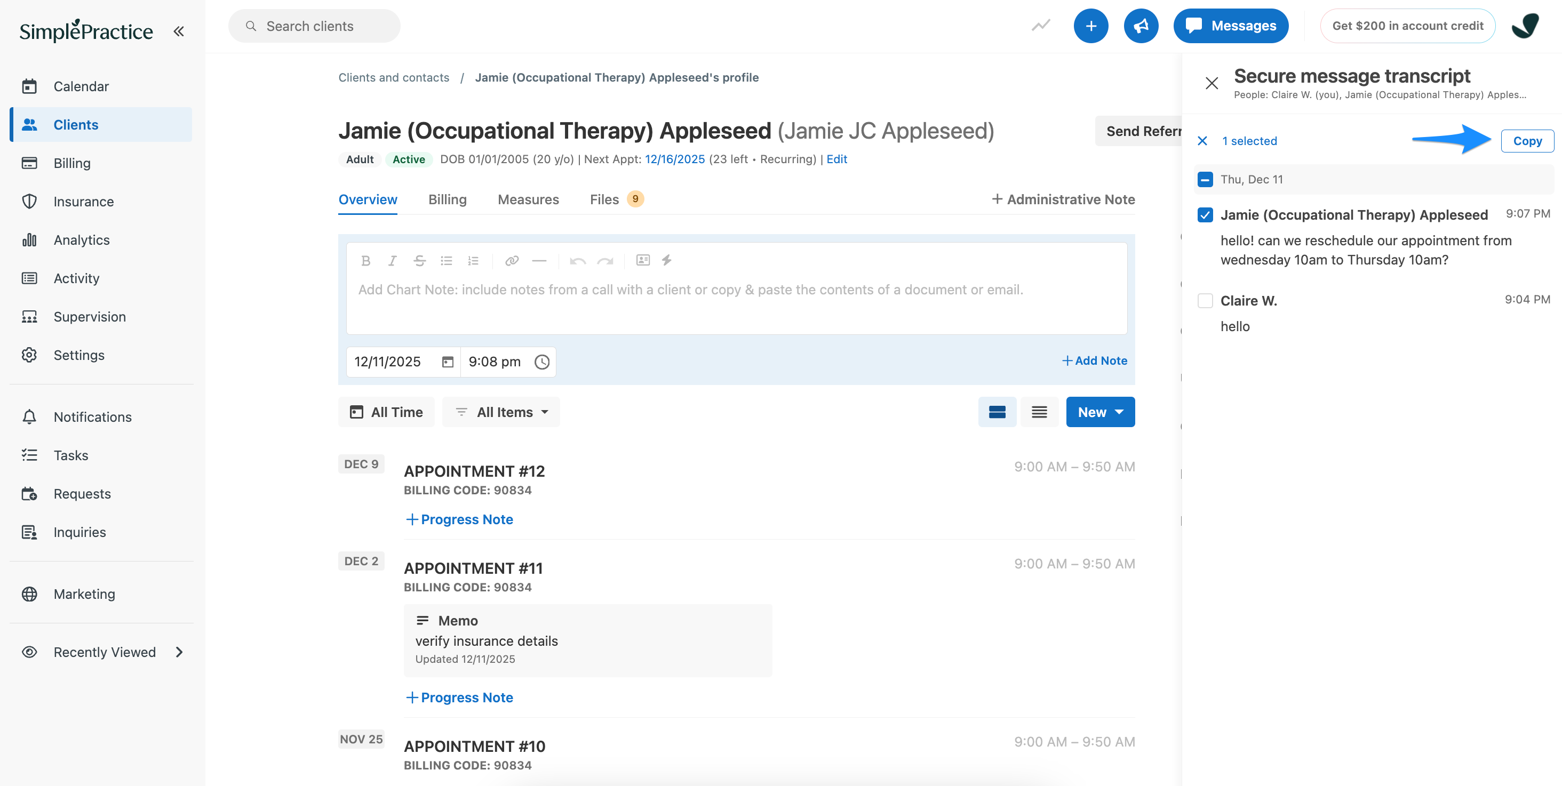The width and height of the screenshot is (1562, 786).
Task: Open Messages from header
Action: pyautogui.click(x=1231, y=26)
